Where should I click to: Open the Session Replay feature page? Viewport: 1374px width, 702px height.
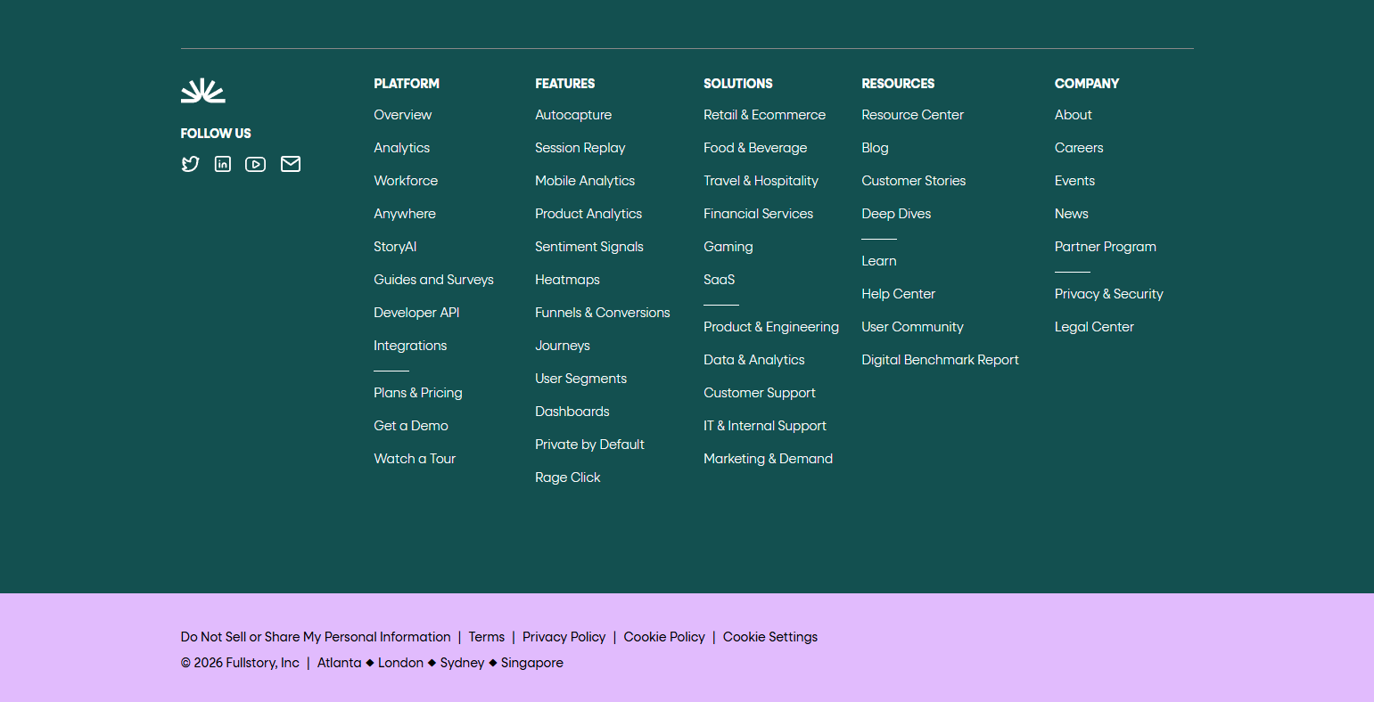coord(580,148)
